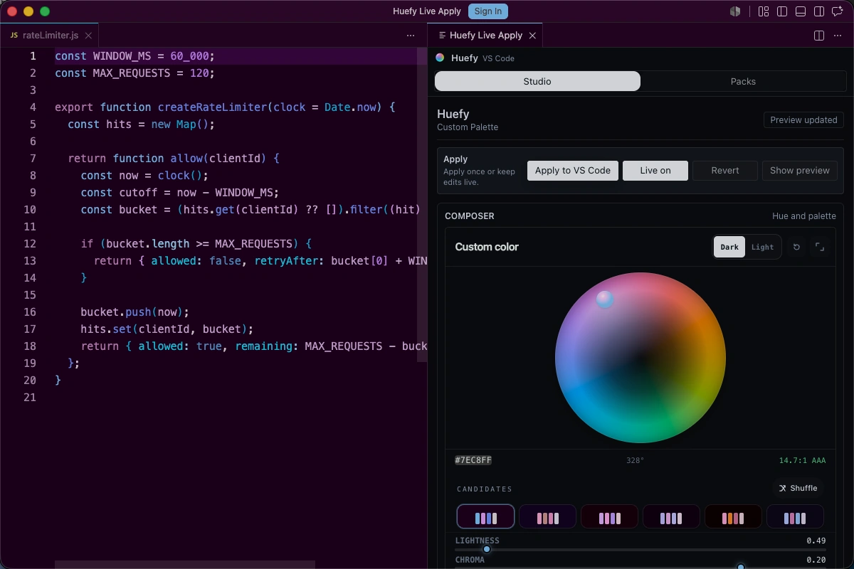
Task: Switch to the Studio tab
Action: coord(537,81)
